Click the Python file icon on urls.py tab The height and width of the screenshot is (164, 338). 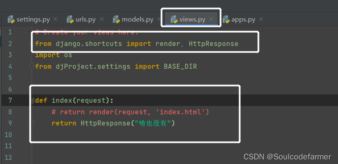(x=70, y=19)
